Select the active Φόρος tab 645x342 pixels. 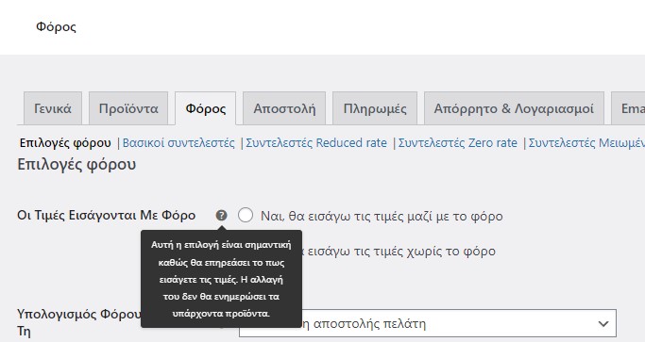pyautogui.click(x=205, y=108)
